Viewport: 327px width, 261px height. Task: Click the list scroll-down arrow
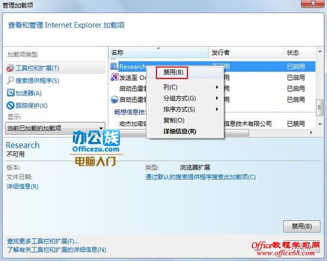coord(320,124)
